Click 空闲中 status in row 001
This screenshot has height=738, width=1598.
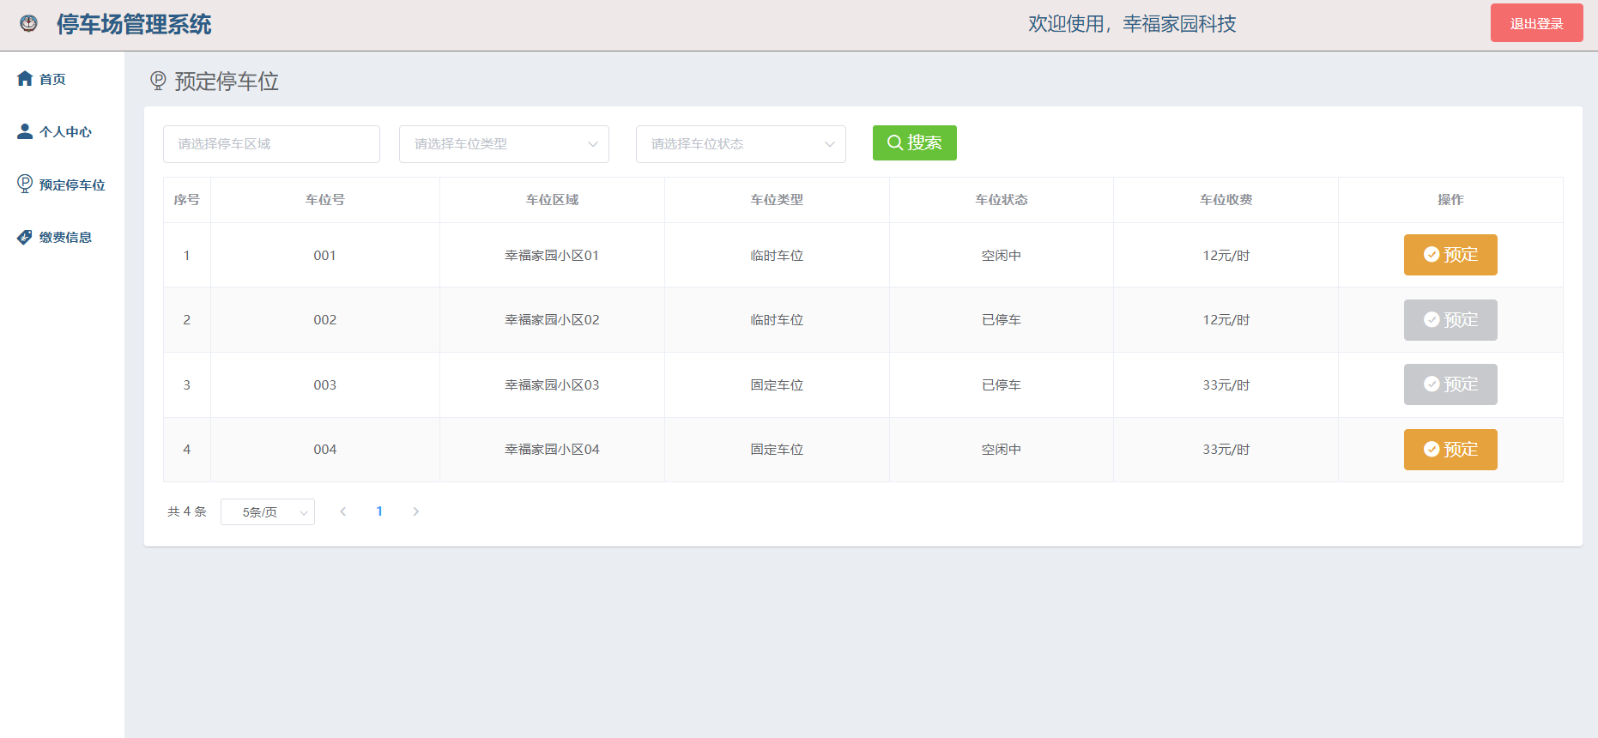point(1002,256)
